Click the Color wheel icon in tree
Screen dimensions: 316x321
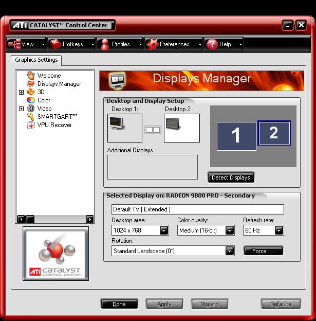[x=31, y=100]
